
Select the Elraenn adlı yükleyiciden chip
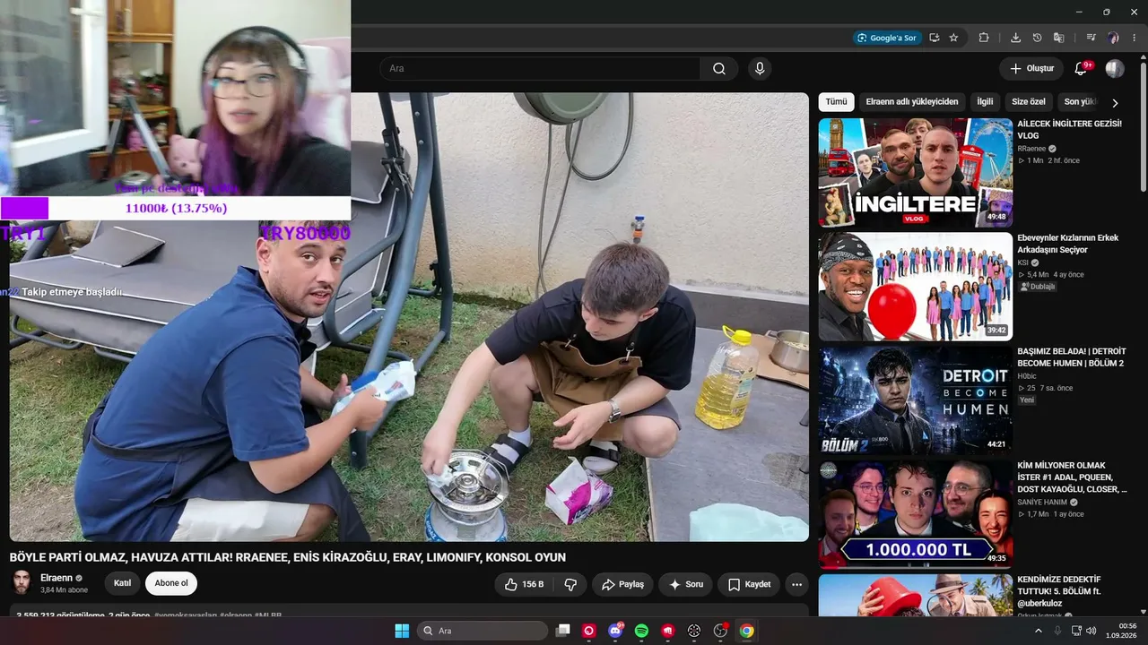912,102
